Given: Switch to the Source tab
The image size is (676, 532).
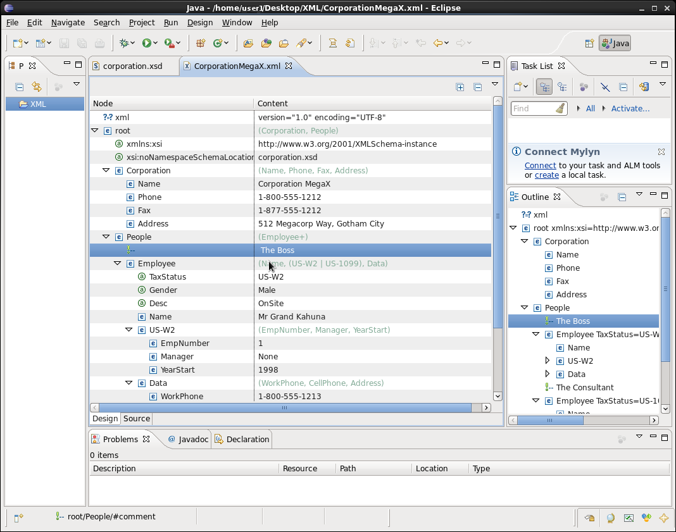Looking at the screenshot, I should (137, 418).
